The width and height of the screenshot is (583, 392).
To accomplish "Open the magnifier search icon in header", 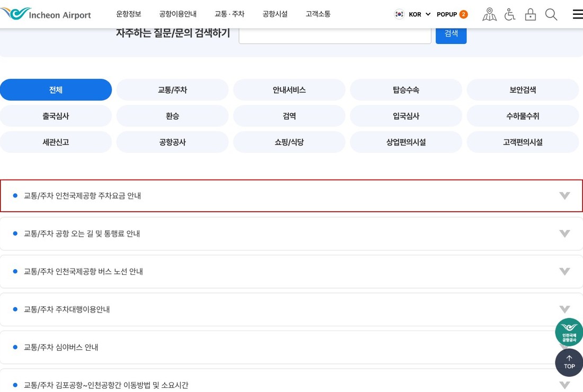I will tap(551, 14).
